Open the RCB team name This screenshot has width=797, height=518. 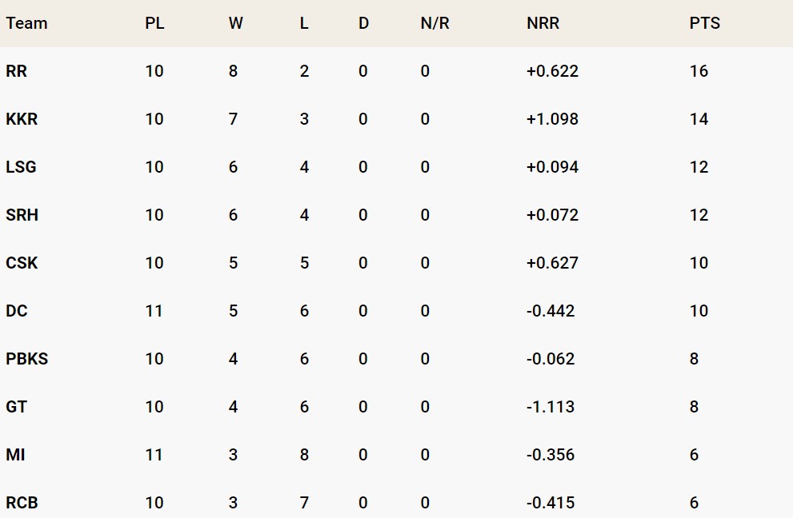point(22,503)
